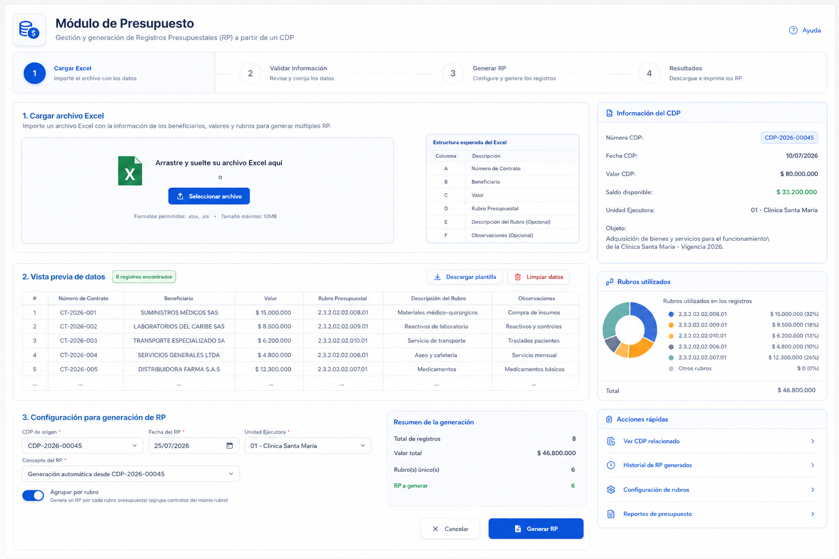Click the CDP-2026-00045 number badge
839x559 pixels.
(x=789, y=138)
